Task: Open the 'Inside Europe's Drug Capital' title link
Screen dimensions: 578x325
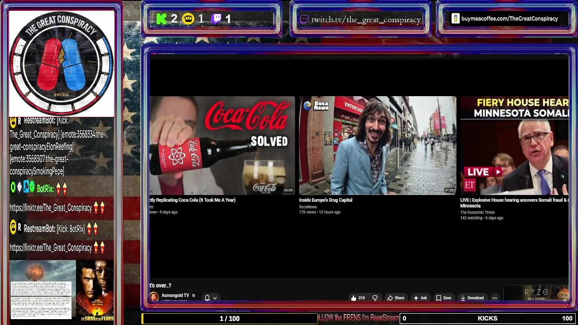Action: pos(326,200)
